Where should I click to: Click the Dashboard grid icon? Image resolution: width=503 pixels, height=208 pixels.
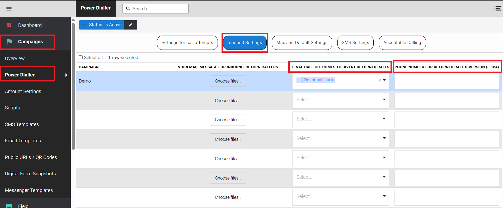tap(9, 25)
